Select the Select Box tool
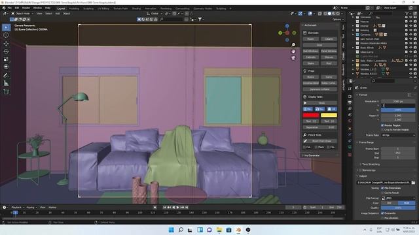 6,27
